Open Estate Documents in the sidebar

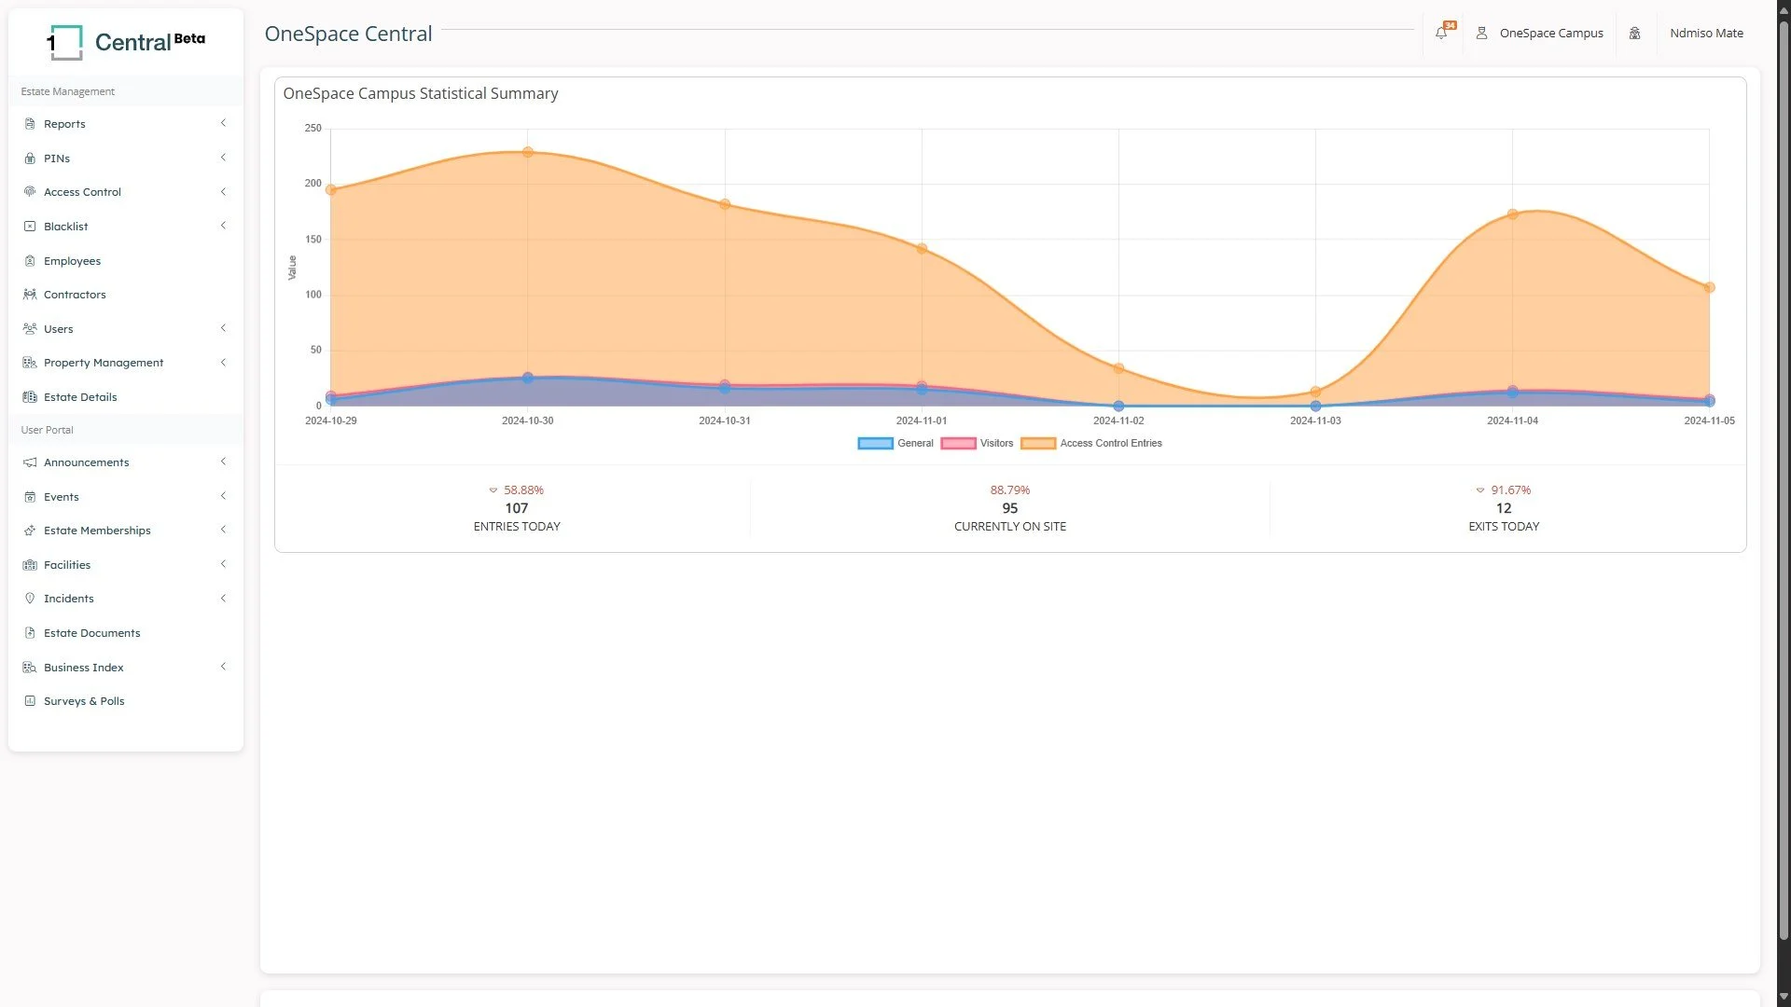point(91,633)
